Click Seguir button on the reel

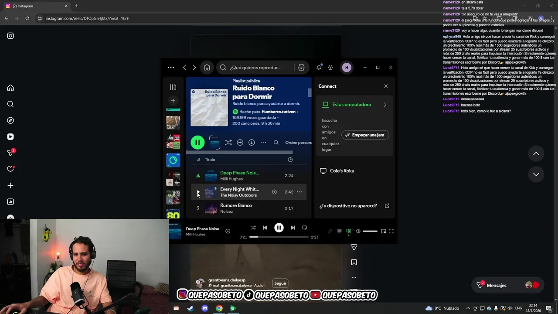coord(280,283)
